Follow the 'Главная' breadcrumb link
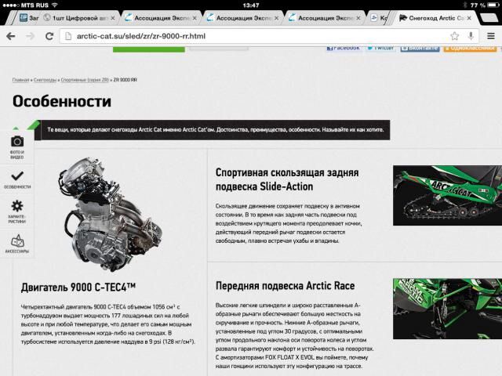 pos(21,80)
